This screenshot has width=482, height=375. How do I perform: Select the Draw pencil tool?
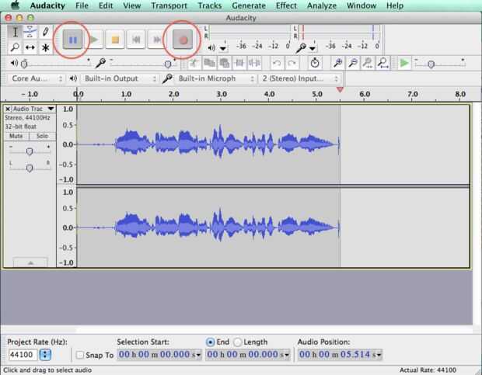[46, 32]
